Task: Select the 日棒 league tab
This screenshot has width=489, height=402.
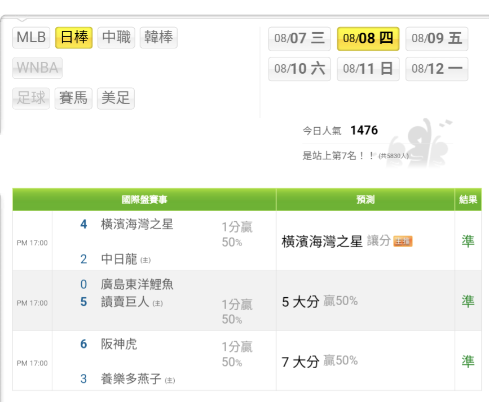Action: 74,38
